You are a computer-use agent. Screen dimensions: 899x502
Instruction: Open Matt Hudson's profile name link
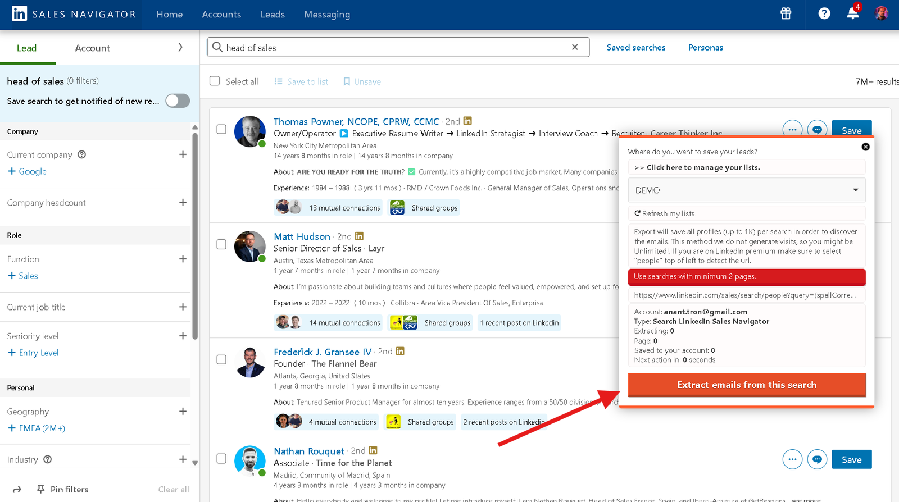click(302, 236)
